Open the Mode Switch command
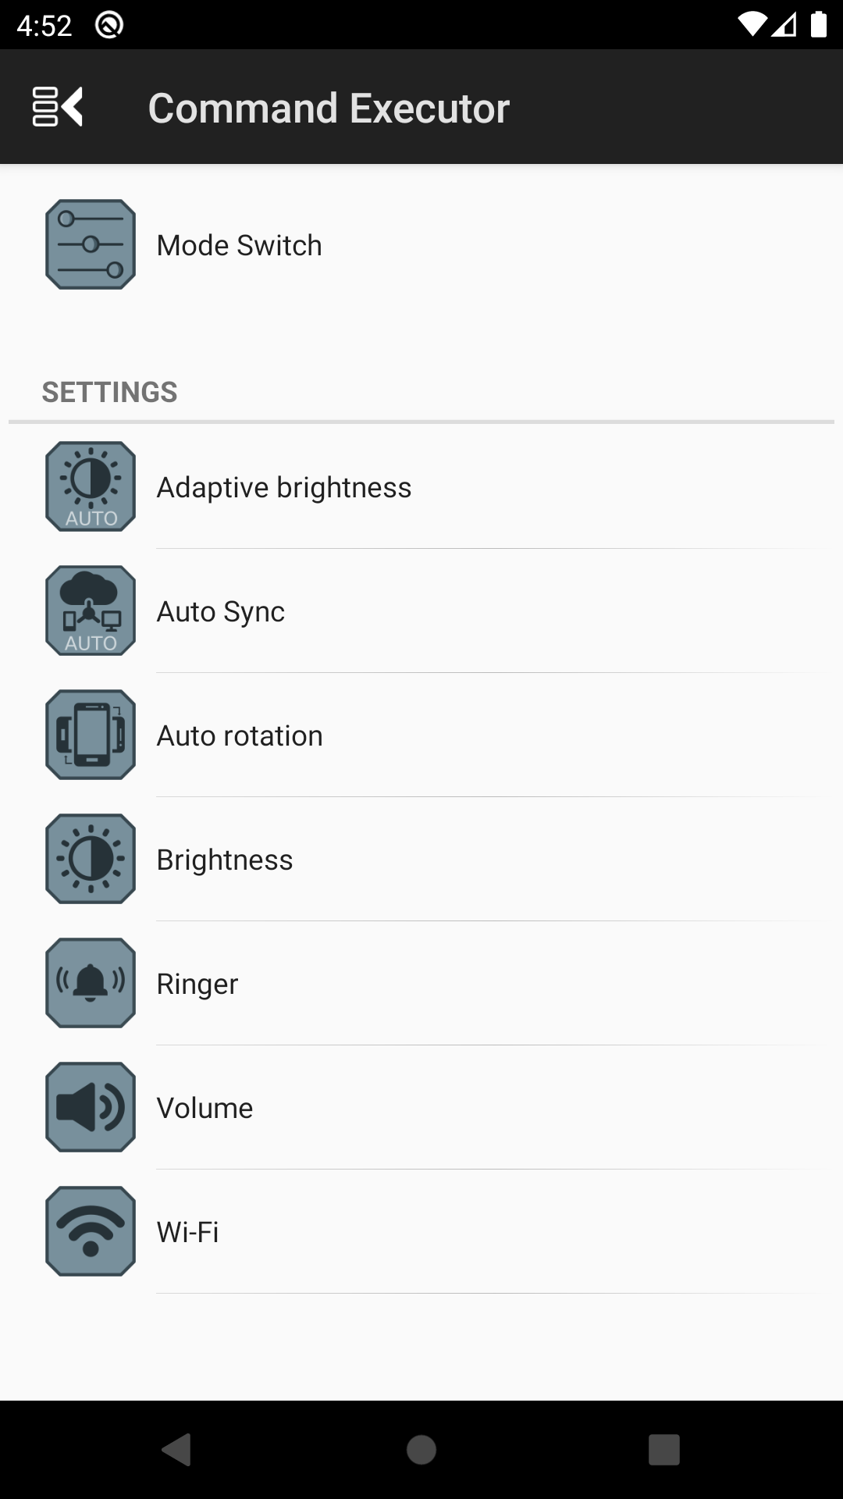The height and width of the screenshot is (1499, 843). (239, 246)
